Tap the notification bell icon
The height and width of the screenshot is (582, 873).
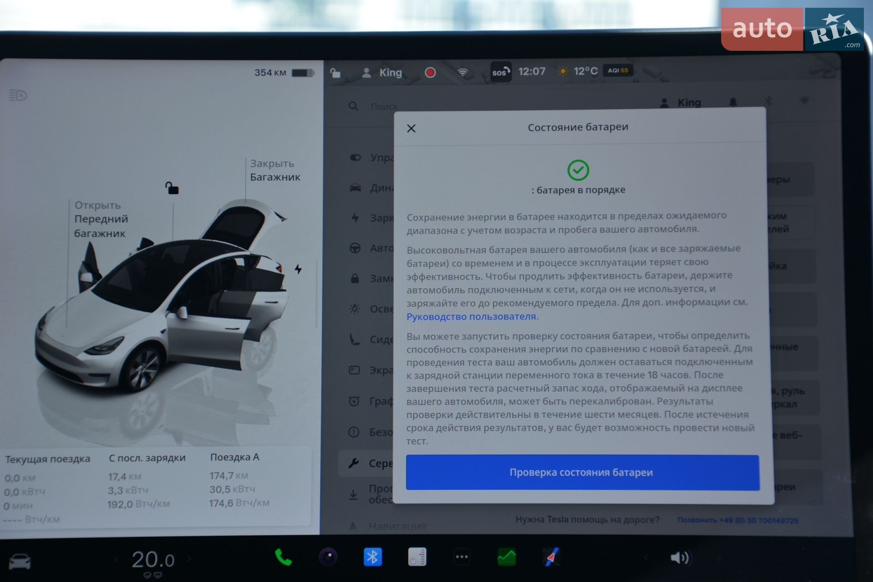pyautogui.click(x=733, y=102)
